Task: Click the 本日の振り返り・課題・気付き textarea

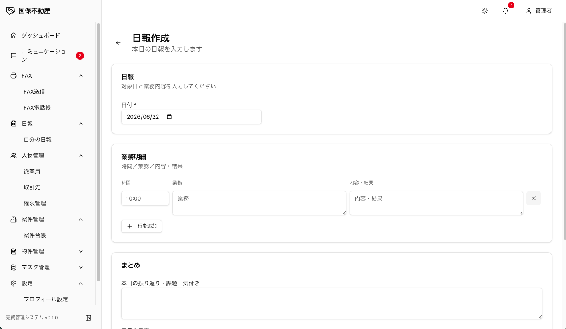Action: (x=332, y=303)
